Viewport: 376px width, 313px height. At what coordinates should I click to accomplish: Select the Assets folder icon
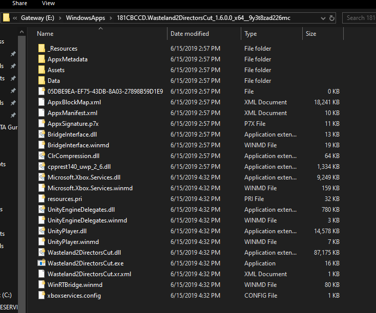(x=41, y=70)
